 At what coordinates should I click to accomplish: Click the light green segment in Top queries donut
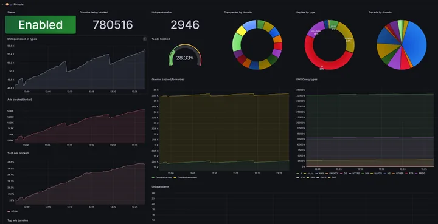click(x=237, y=42)
